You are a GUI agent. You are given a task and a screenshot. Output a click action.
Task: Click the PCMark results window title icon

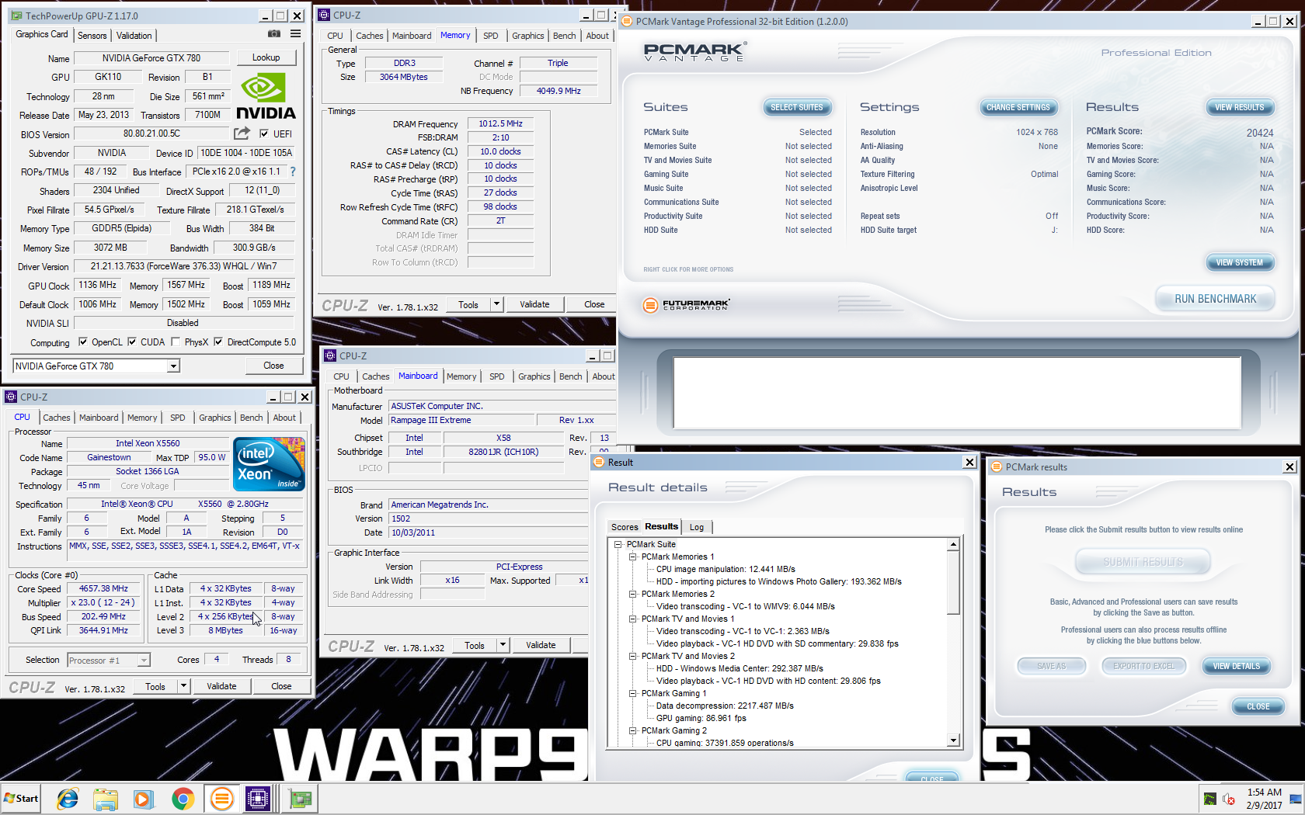pos(996,466)
